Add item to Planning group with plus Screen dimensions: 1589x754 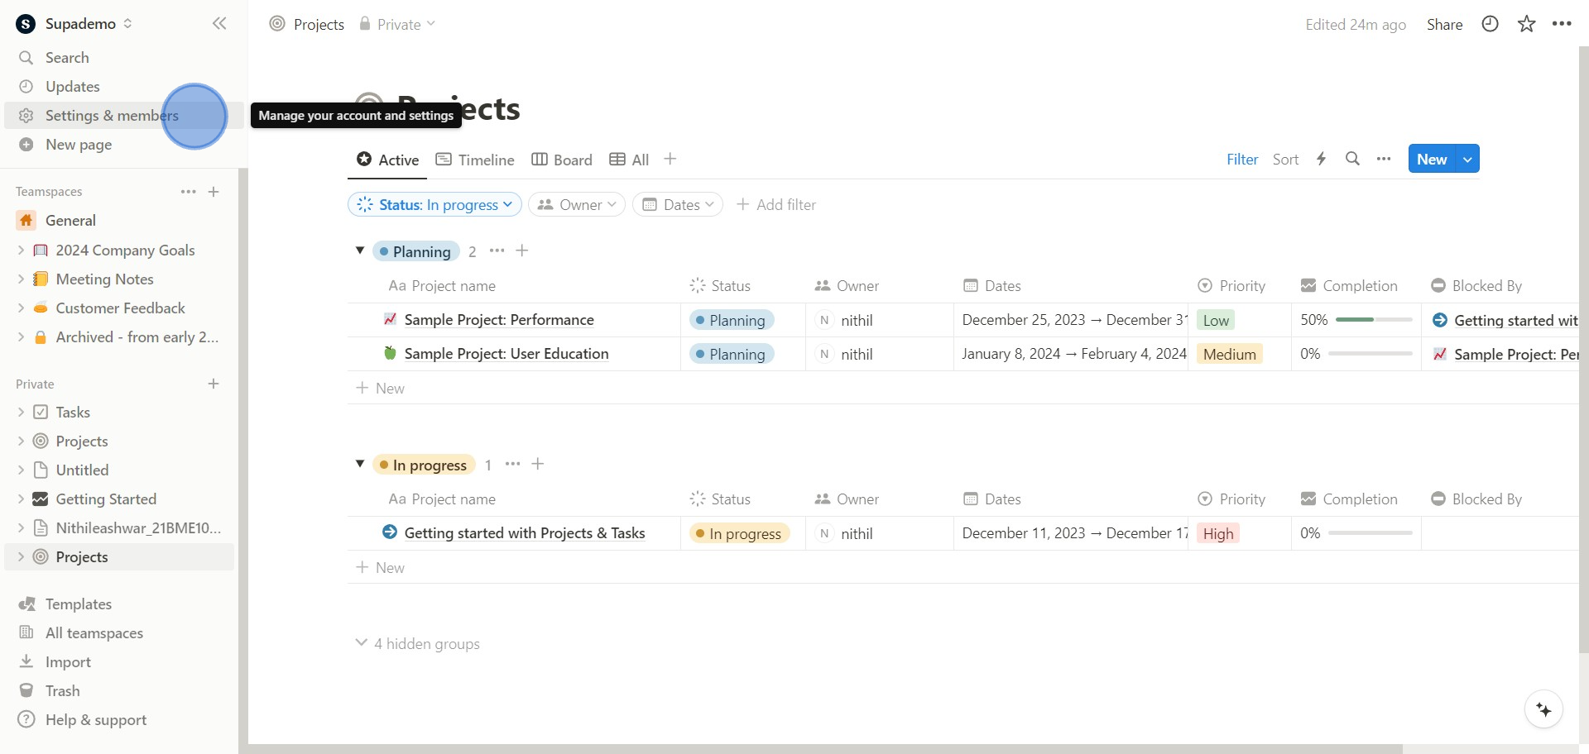click(522, 251)
